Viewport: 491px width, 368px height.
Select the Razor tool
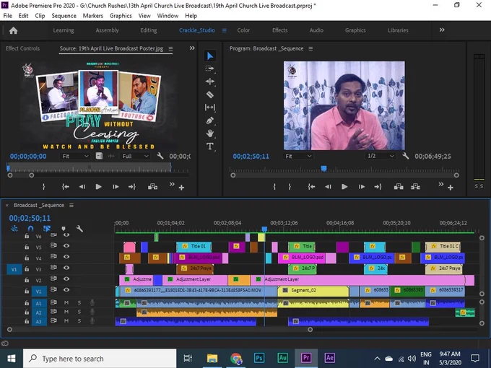(x=210, y=95)
